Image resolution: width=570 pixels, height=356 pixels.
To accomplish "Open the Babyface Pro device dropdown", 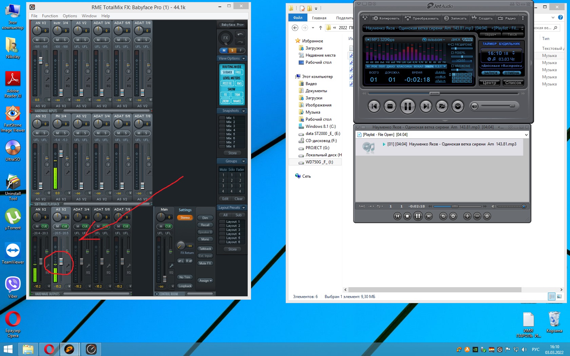I will [232, 25].
